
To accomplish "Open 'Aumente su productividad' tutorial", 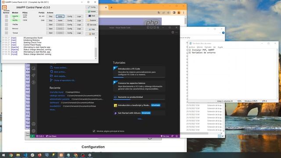I will pyautogui.click(x=139, y=97).
